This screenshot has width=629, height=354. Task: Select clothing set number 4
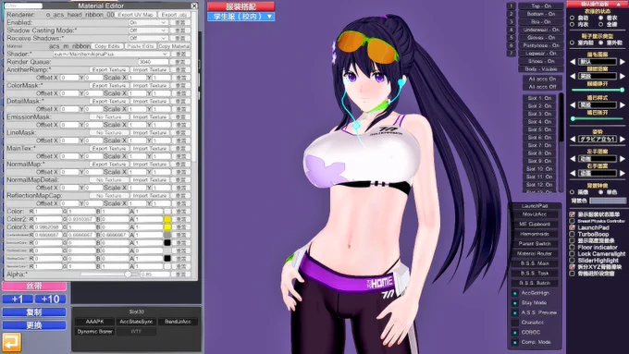(x=511, y=30)
